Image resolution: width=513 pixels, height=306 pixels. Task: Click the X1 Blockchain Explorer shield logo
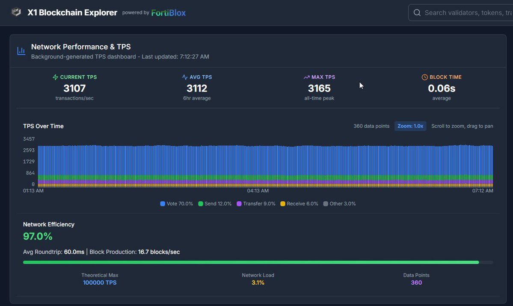[x=16, y=12]
